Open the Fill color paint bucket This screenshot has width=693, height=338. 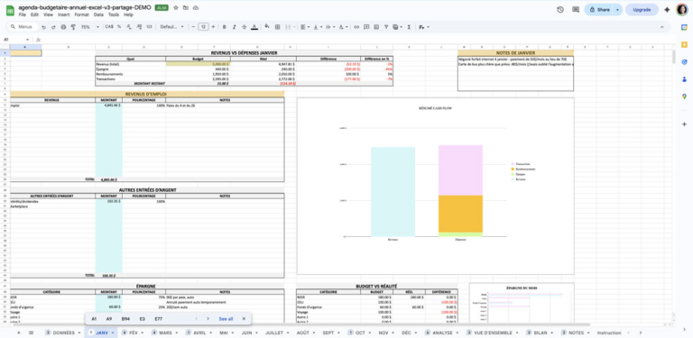267,27
